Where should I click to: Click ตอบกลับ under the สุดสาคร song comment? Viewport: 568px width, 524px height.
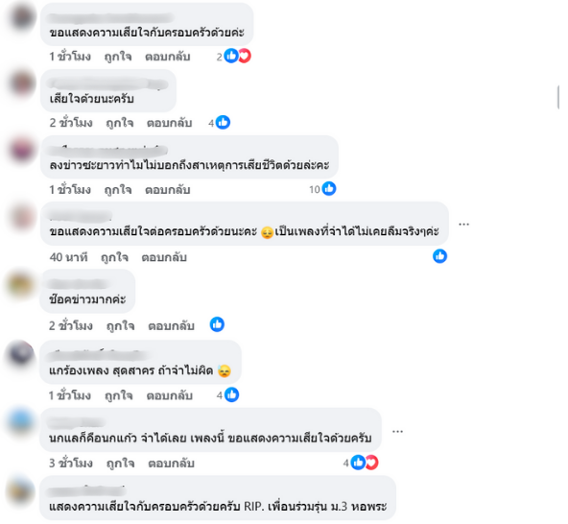click(169, 395)
